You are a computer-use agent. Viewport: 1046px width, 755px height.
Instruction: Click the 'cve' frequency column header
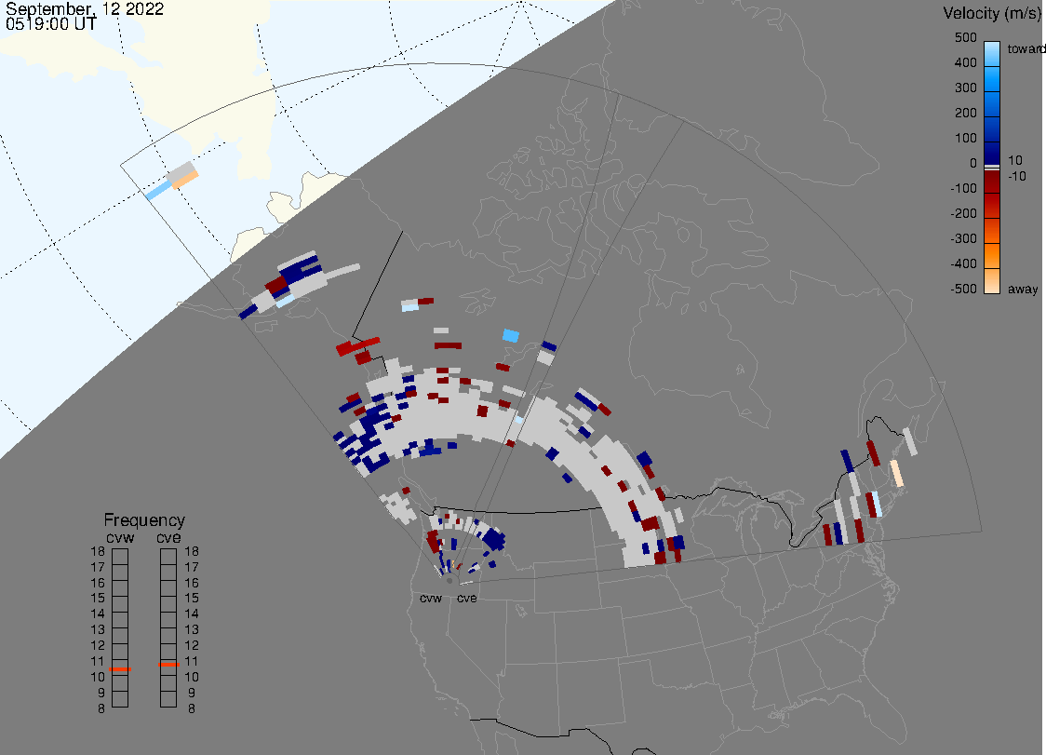(x=168, y=537)
